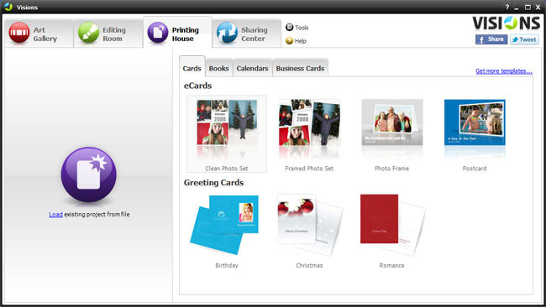The width and height of the screenshot is (546, 307).
Task: Click the 'Framed Photo Set' caption
Action: coord(309,169)
